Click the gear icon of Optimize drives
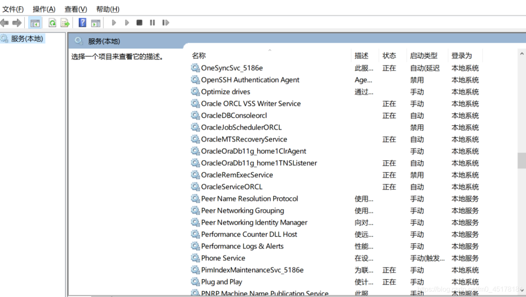The image size is (526, 297). point(195,92)
